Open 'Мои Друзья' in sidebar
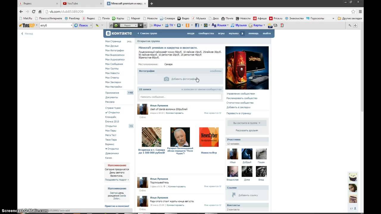Screen dimensions: 381x214 [112, 46]
